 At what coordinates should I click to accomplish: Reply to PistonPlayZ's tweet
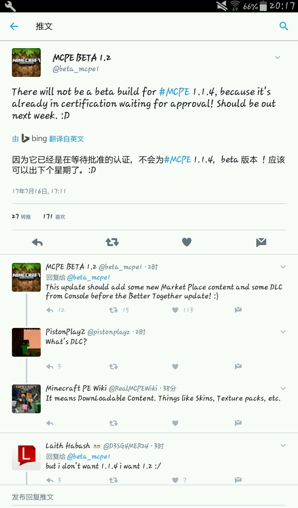tap(50, 367)
